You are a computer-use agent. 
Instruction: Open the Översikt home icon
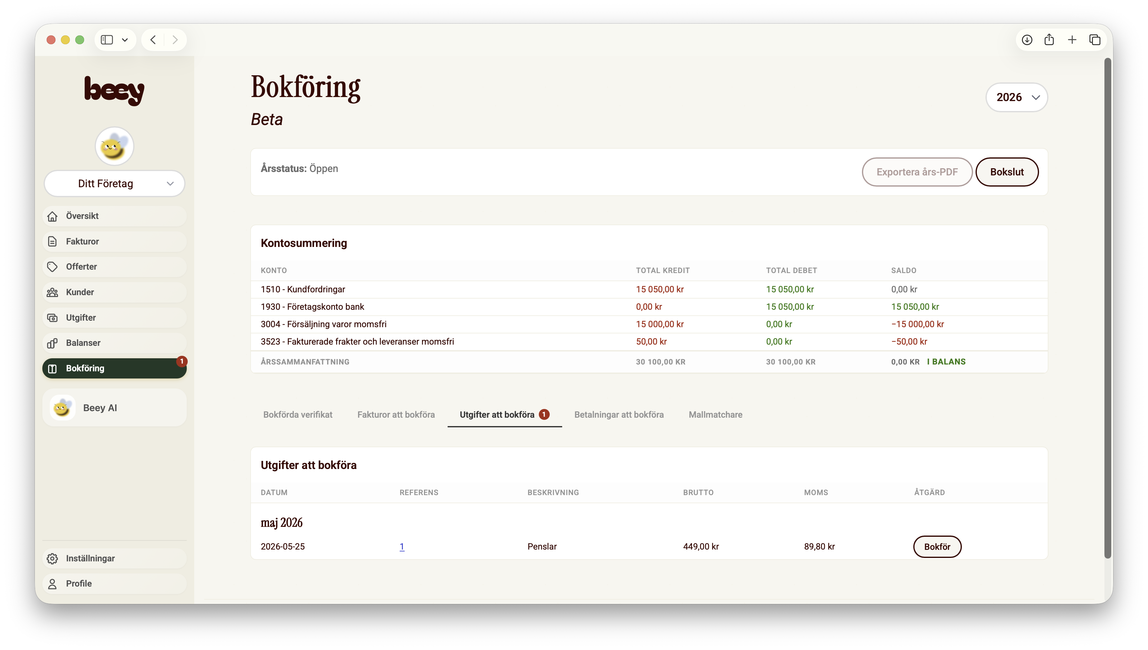pos(52,216)
